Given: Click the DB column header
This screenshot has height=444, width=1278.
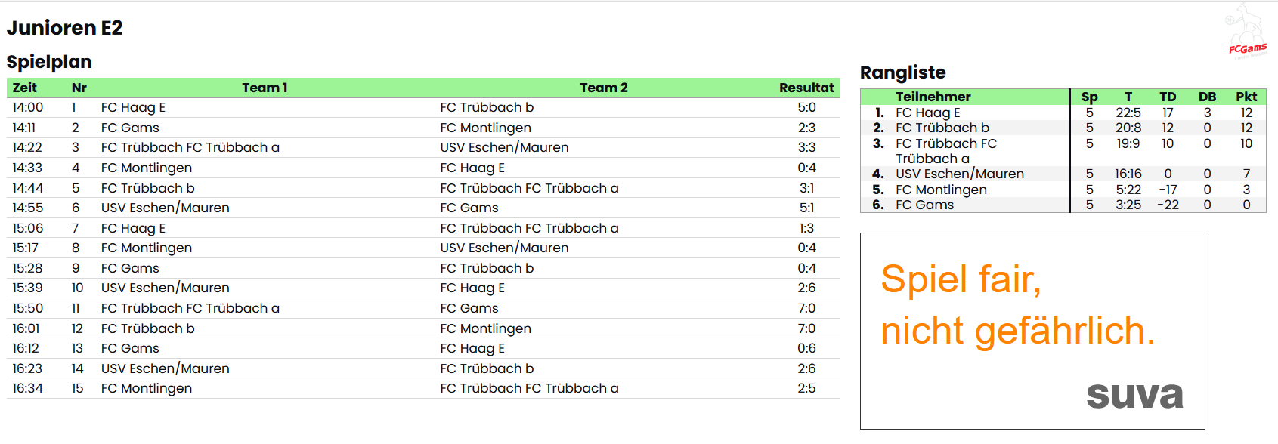Looking at the screenshot, I should (1207, 97).
